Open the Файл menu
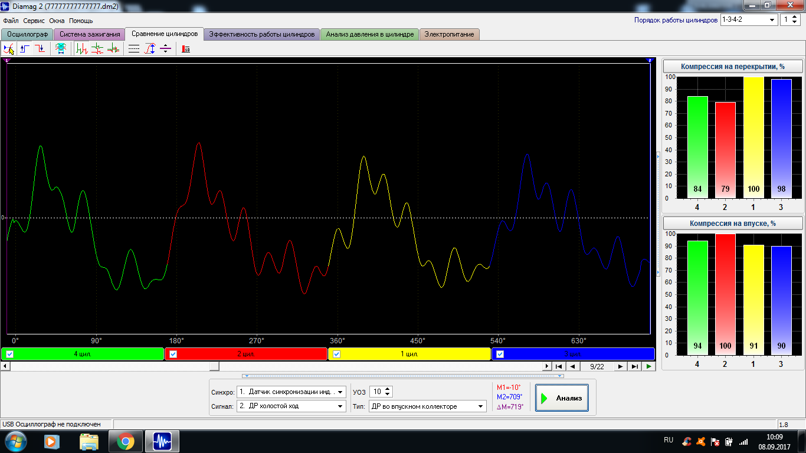The height and width of the screenshot is (453, 806). 11,21
